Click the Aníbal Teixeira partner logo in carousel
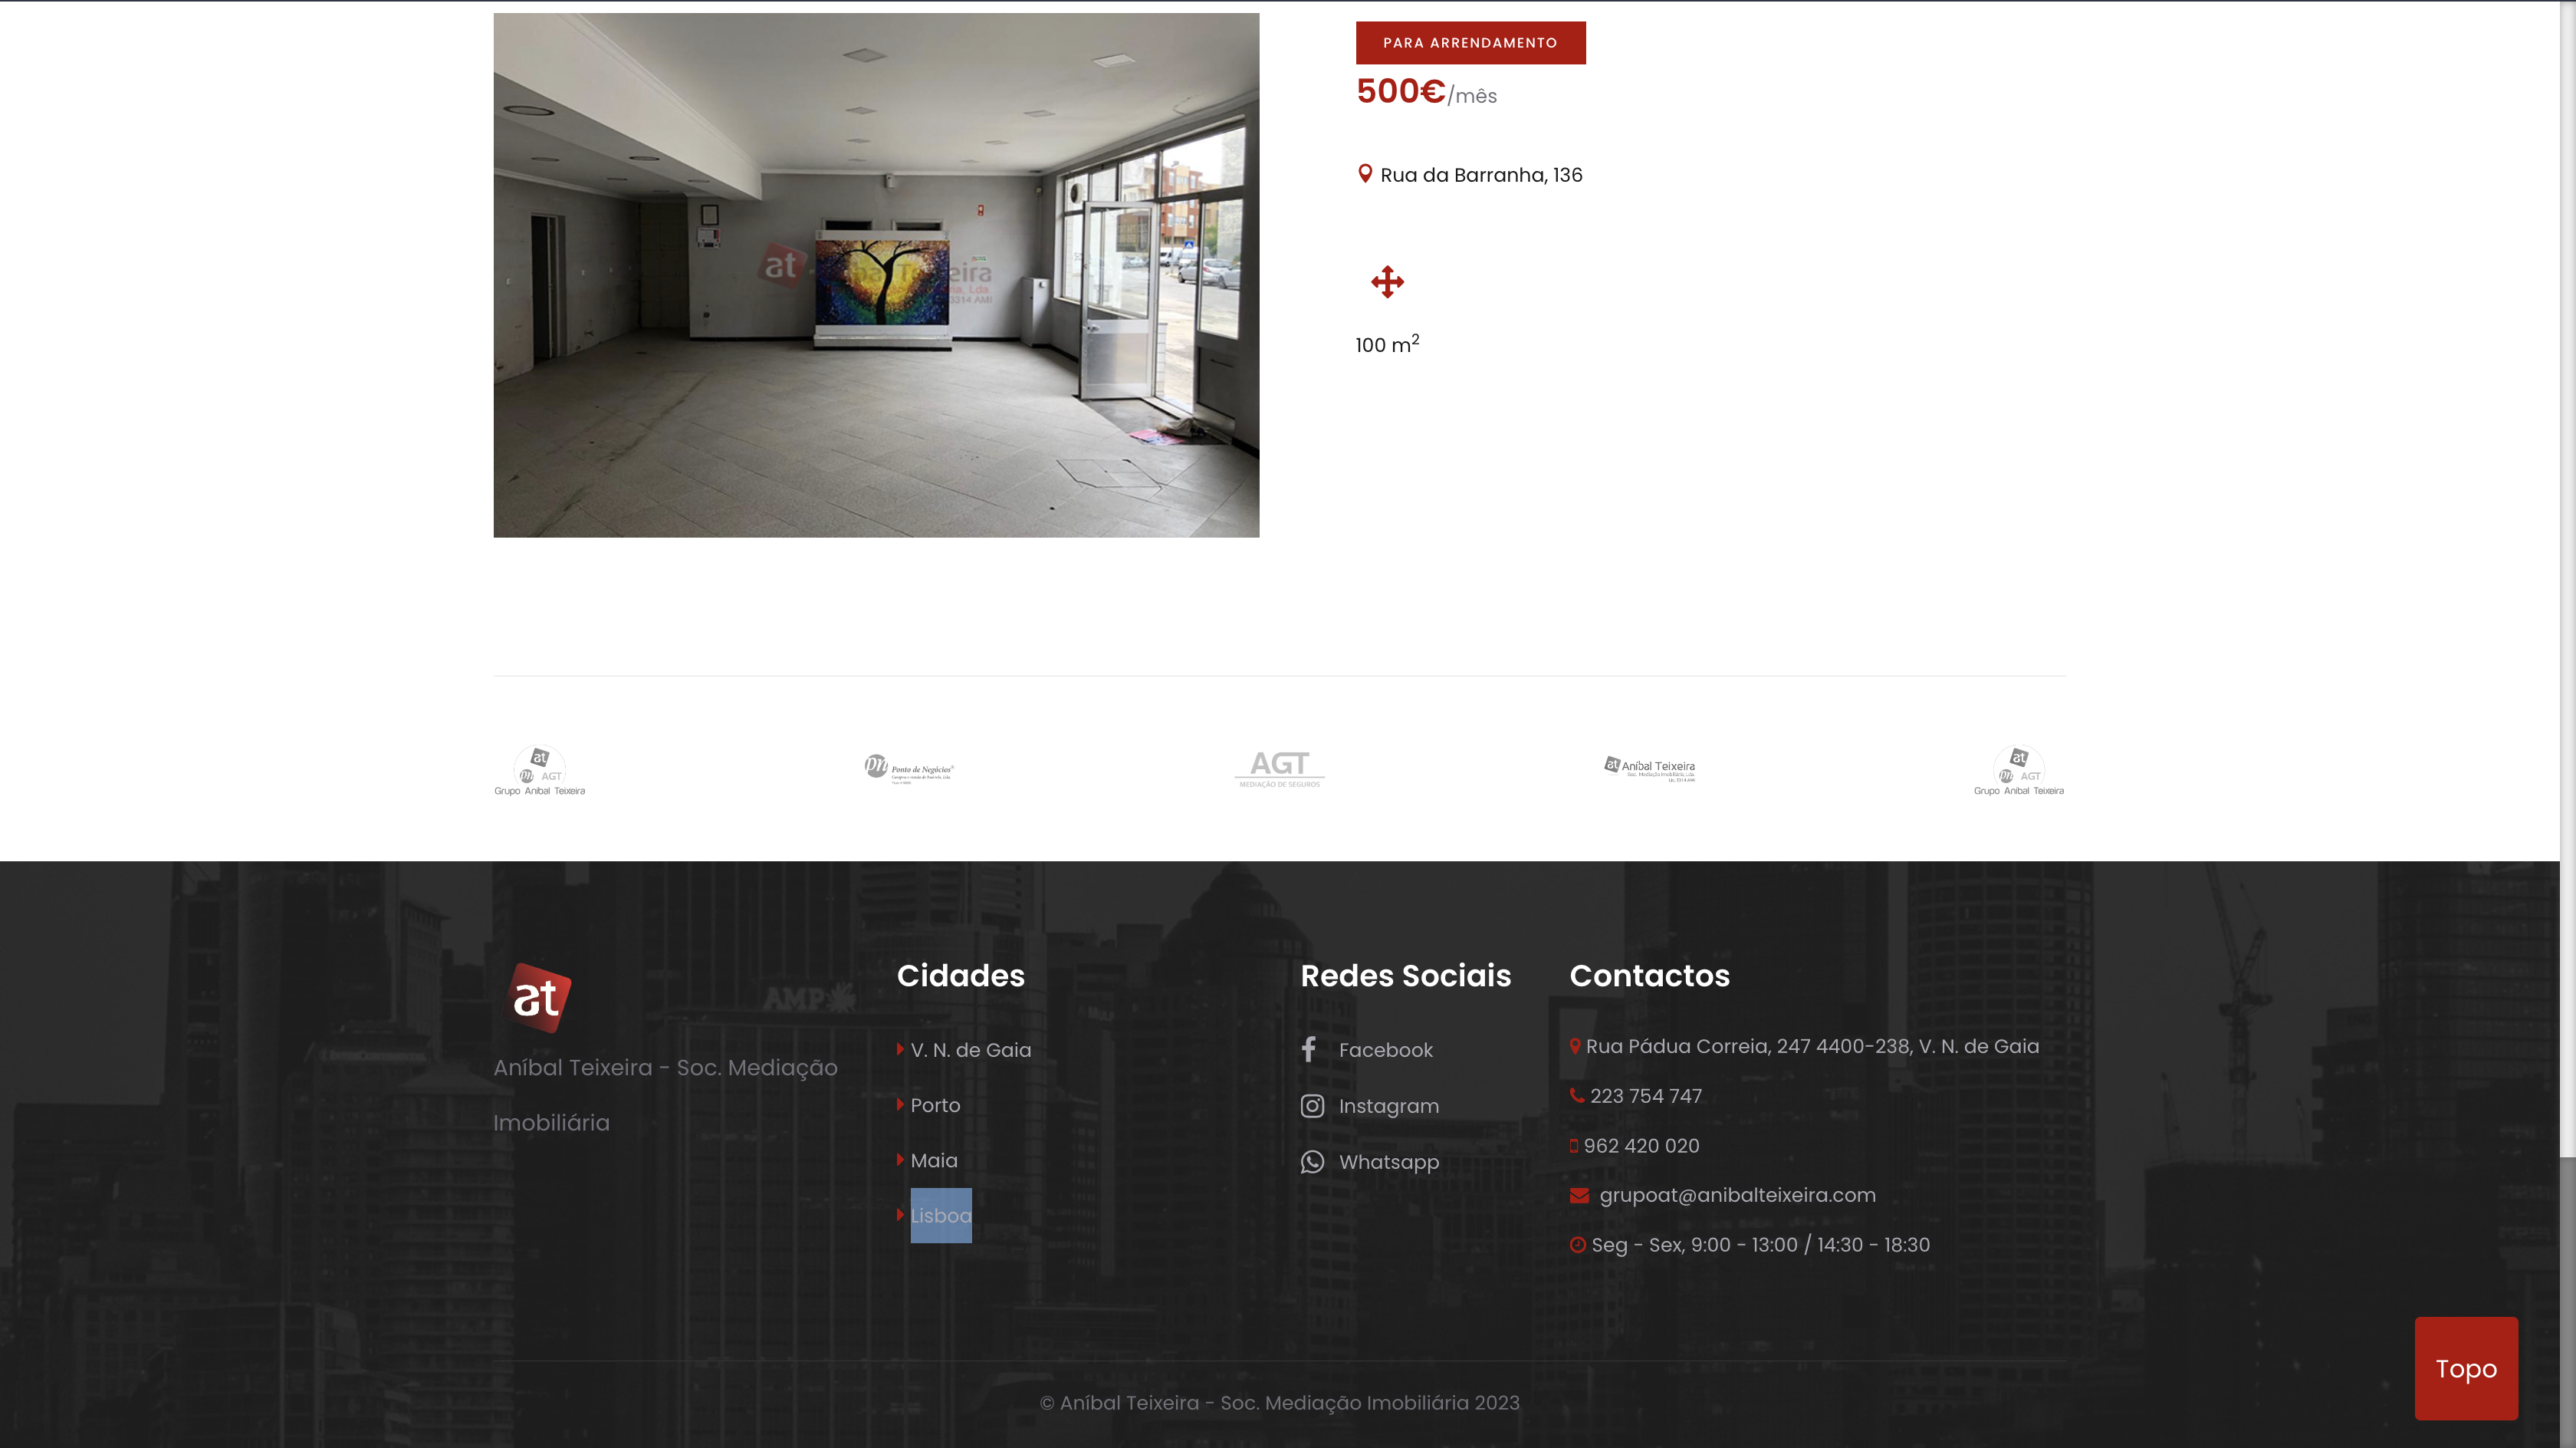2576x1448 pixels. click(x=1650, y=768)
